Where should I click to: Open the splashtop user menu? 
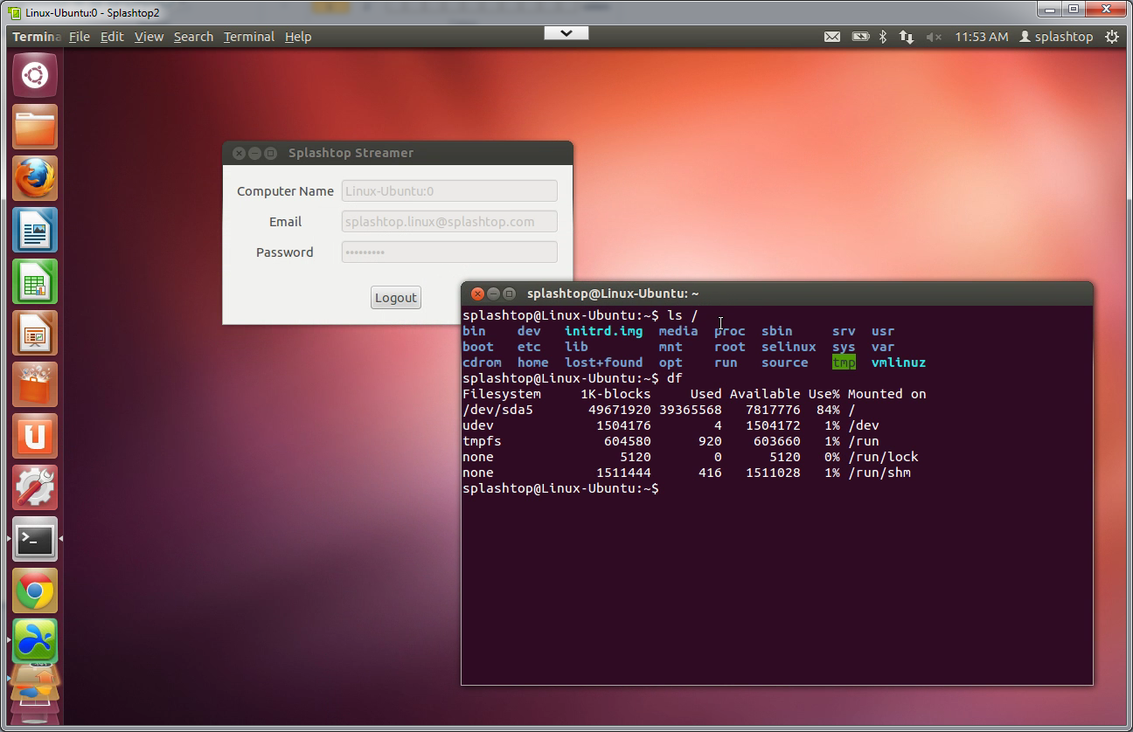tap(1056, 37)
